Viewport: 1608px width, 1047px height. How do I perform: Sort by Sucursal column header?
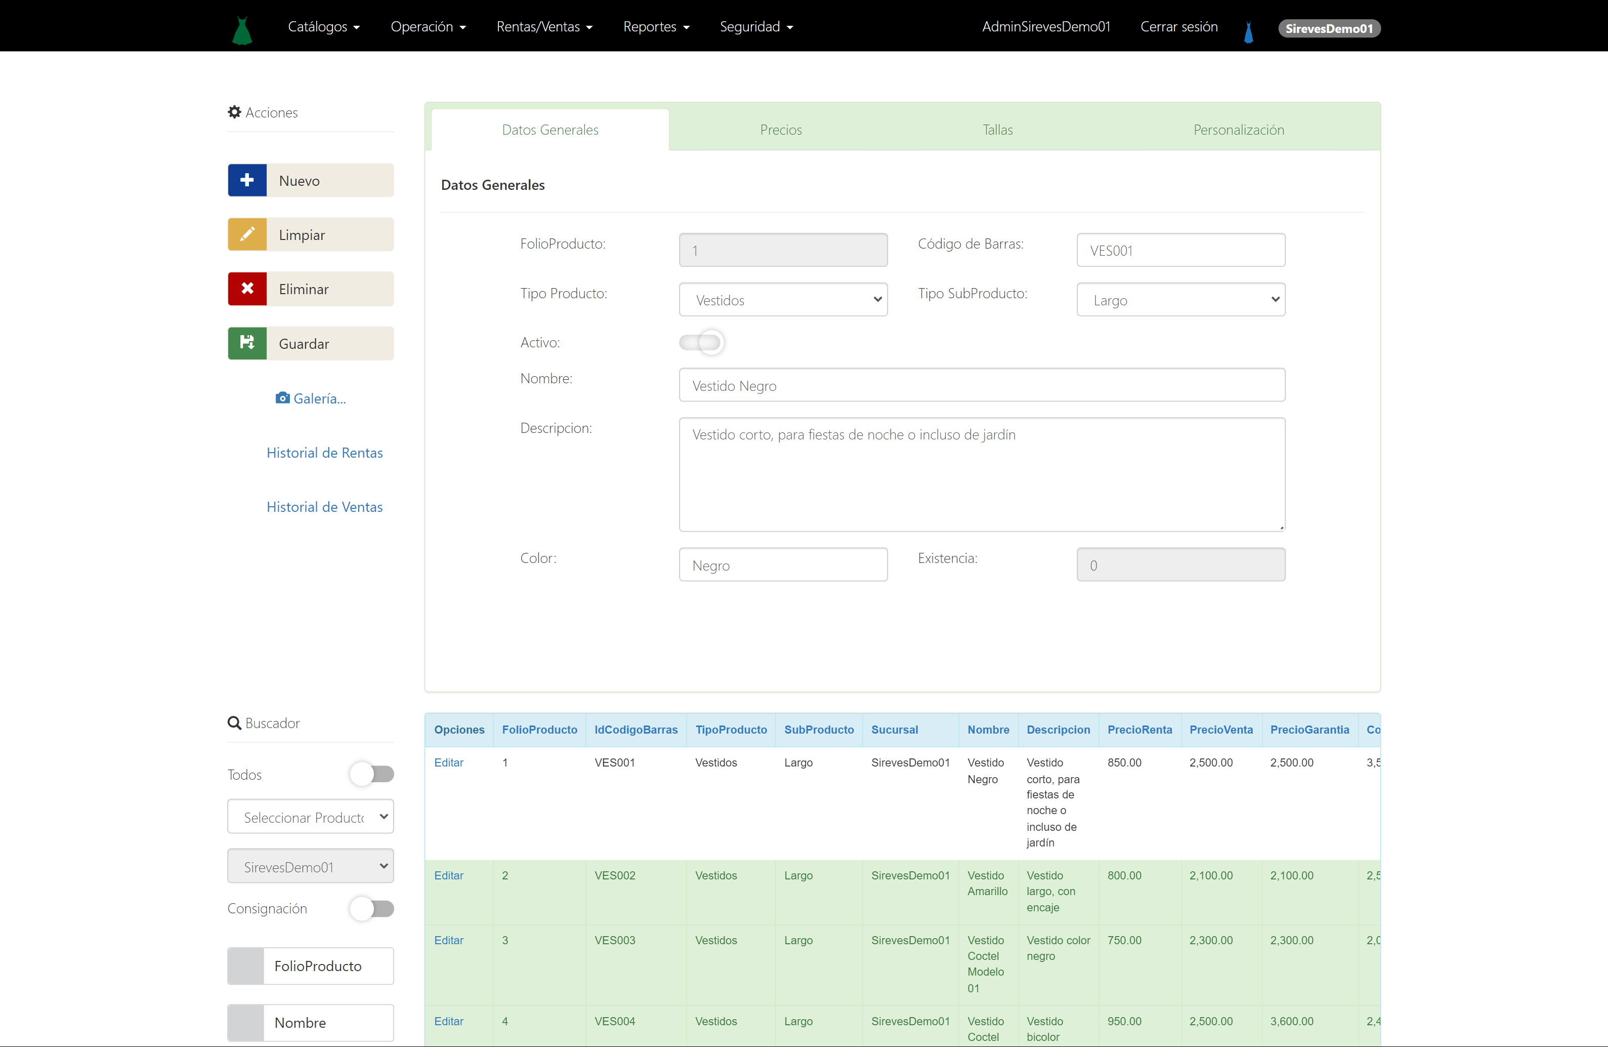point(895,730)
